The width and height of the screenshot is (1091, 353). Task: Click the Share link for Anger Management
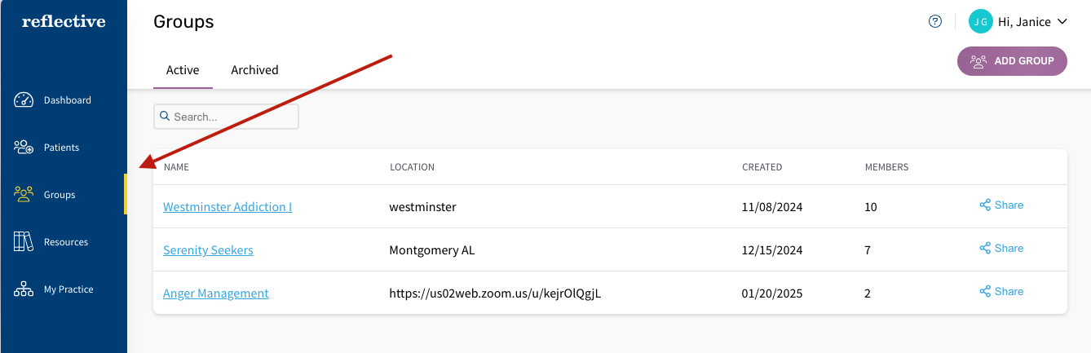(x=1008, y=292)
